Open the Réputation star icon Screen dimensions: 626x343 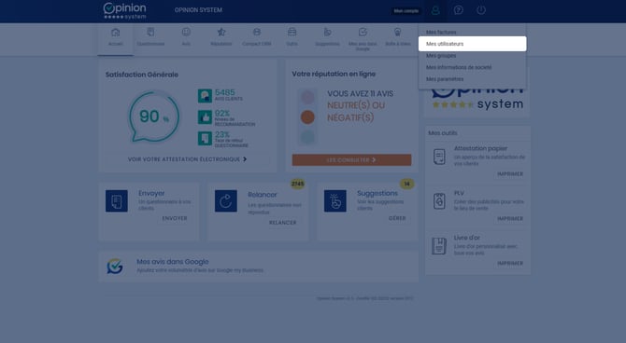click(x=221, y=32)
